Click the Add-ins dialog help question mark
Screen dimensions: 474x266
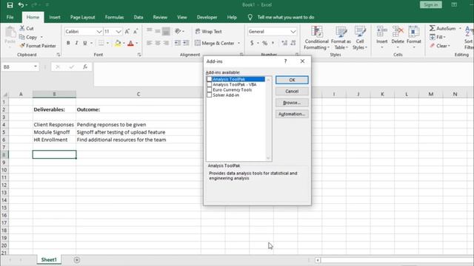click(285, 61)
